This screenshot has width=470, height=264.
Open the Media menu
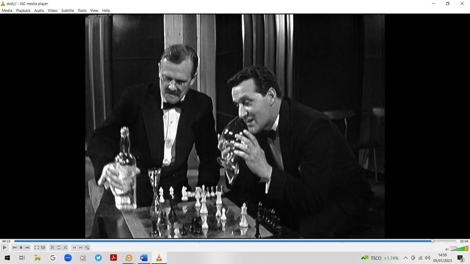tap(7, 10)
